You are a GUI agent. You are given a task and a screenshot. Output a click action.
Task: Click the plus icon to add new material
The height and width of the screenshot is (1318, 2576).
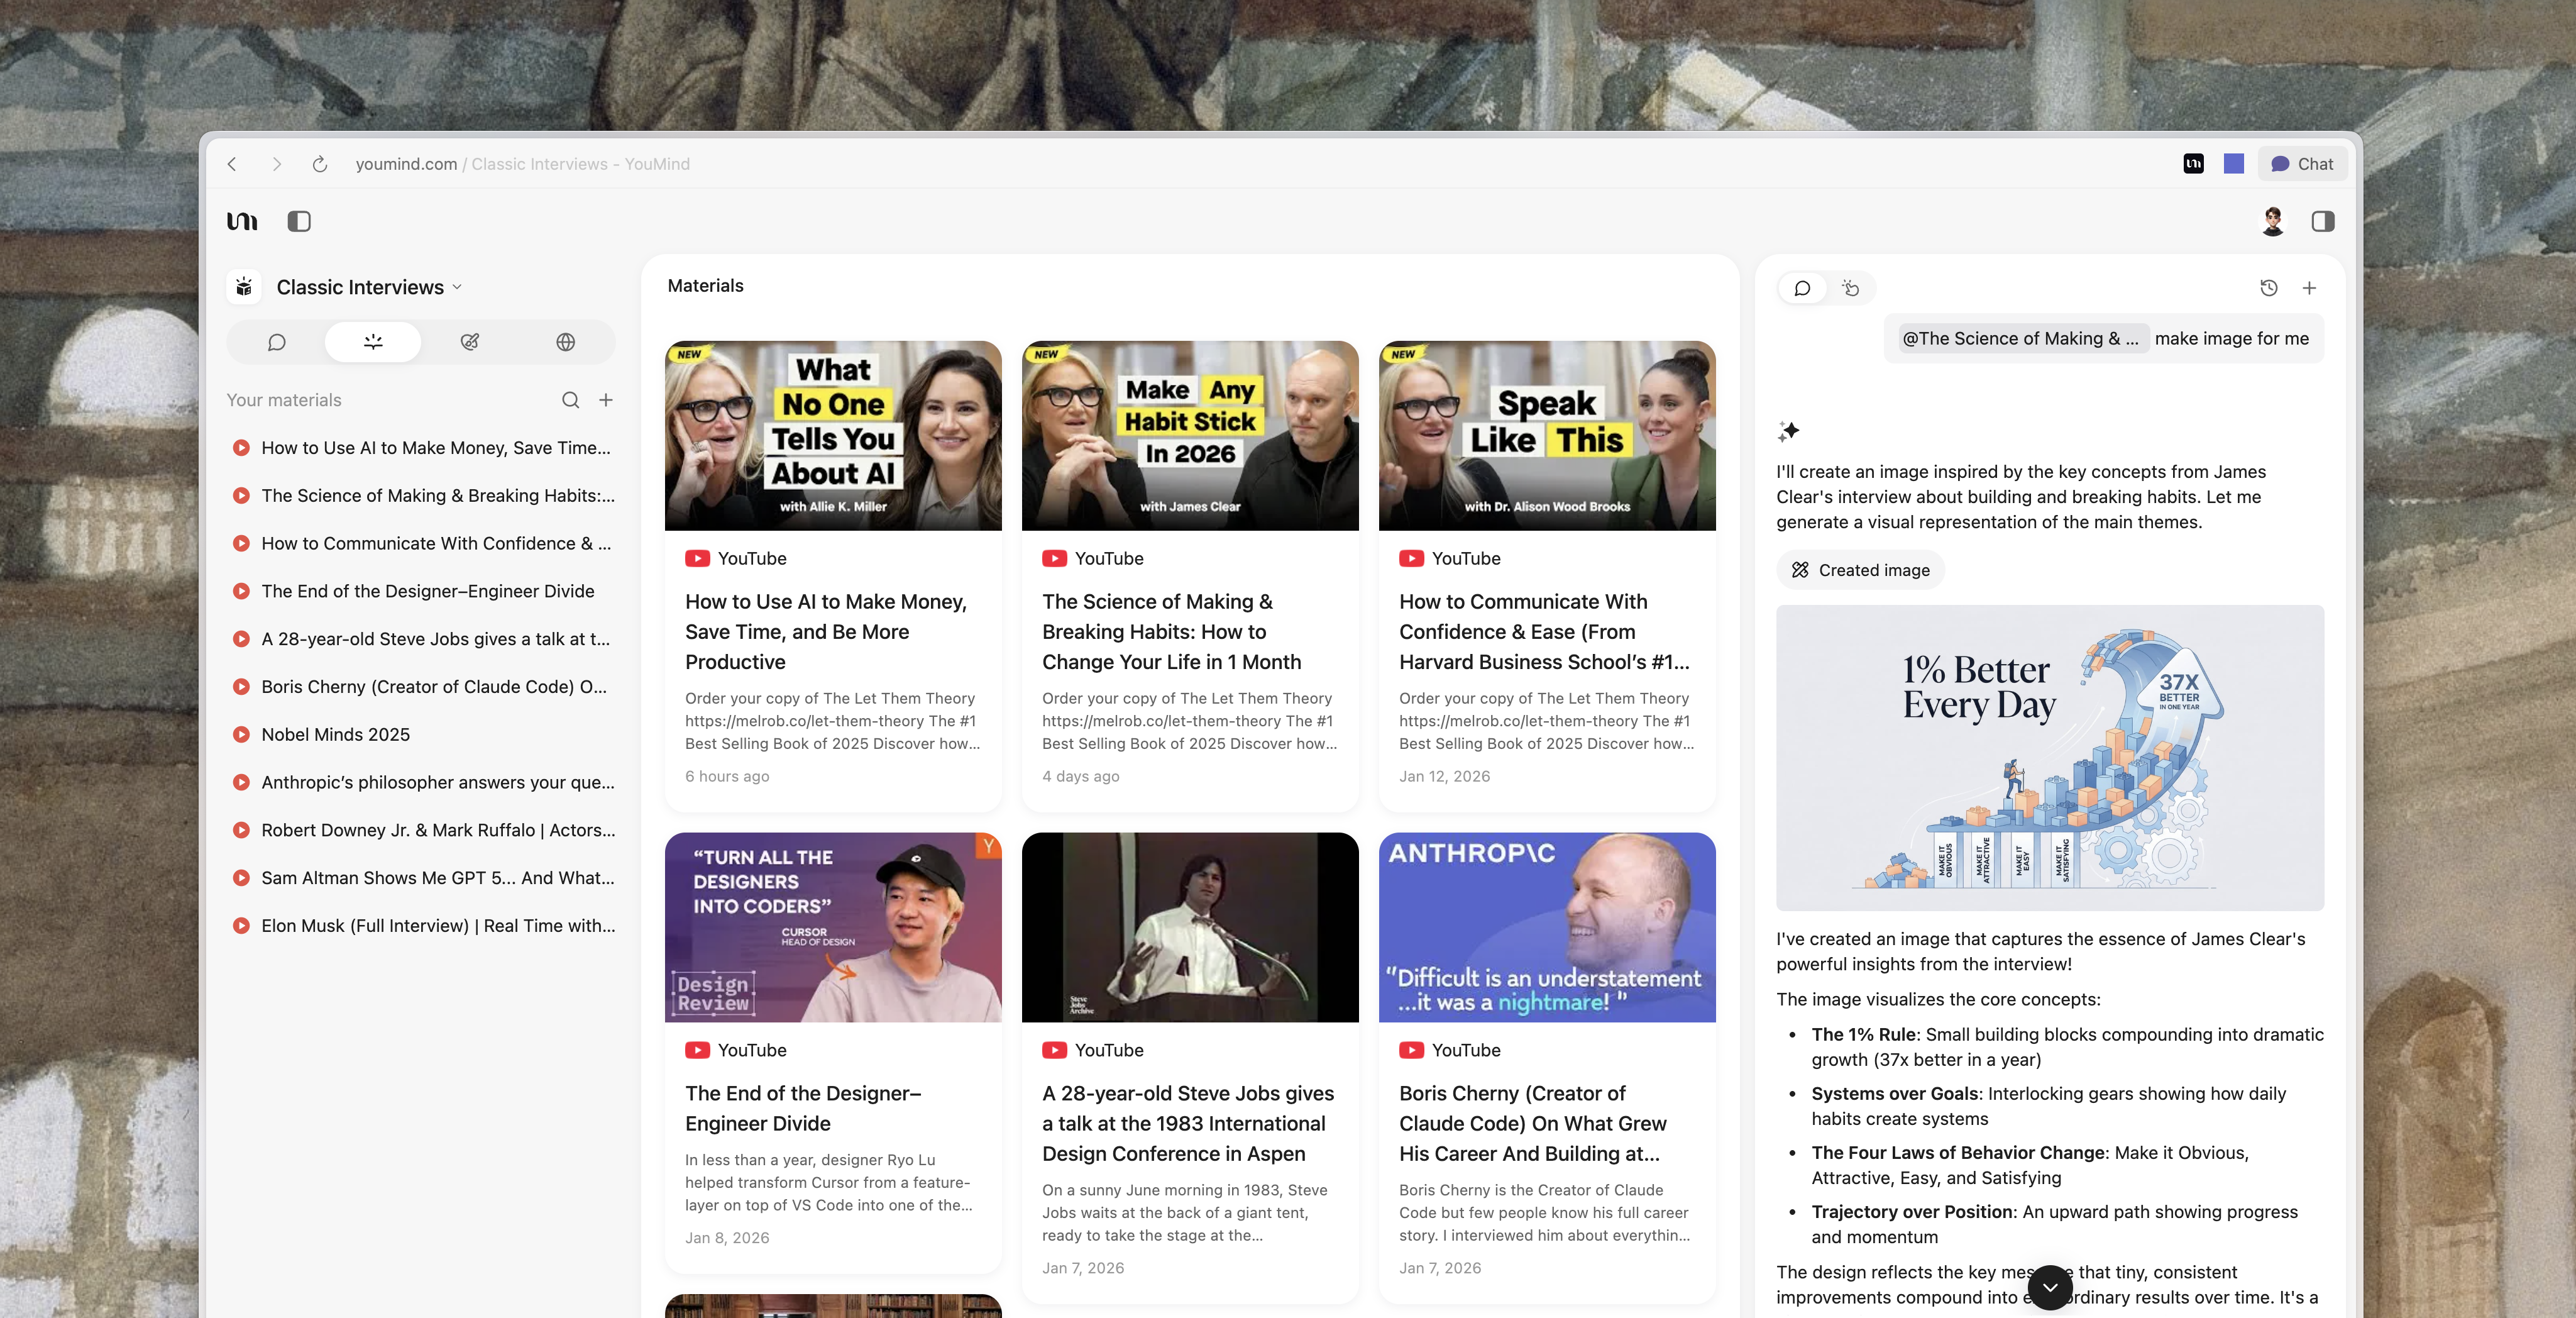click(x=607, y=399)
